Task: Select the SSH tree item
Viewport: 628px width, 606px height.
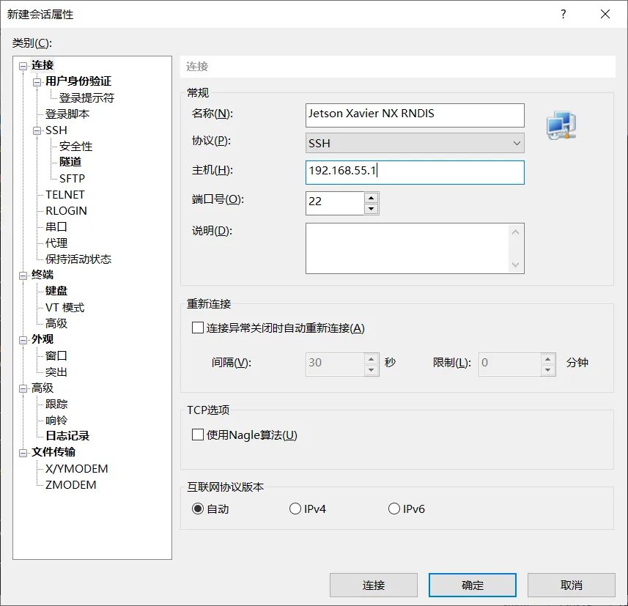Action: [56, 130]
